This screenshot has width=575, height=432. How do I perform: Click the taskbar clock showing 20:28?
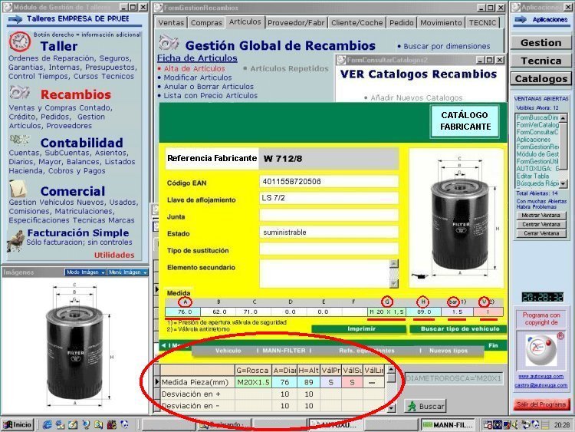pyautogui.click(x=562, y=425)
